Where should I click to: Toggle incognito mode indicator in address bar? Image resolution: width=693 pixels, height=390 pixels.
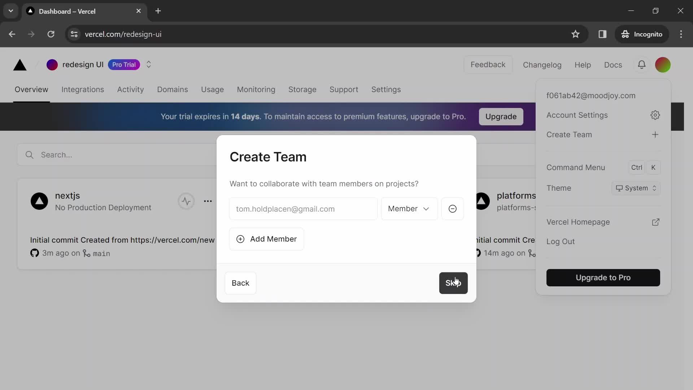(642, 34)
